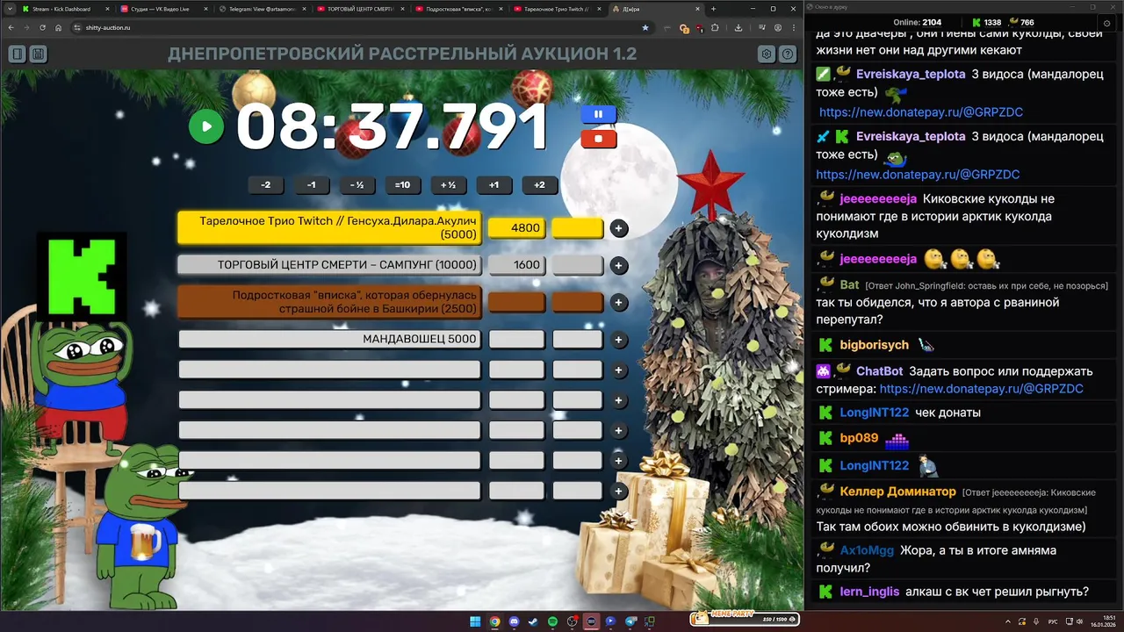Open Chrome from the taskbar
This screenshot has width=1124, height=632.
(494, 621)
